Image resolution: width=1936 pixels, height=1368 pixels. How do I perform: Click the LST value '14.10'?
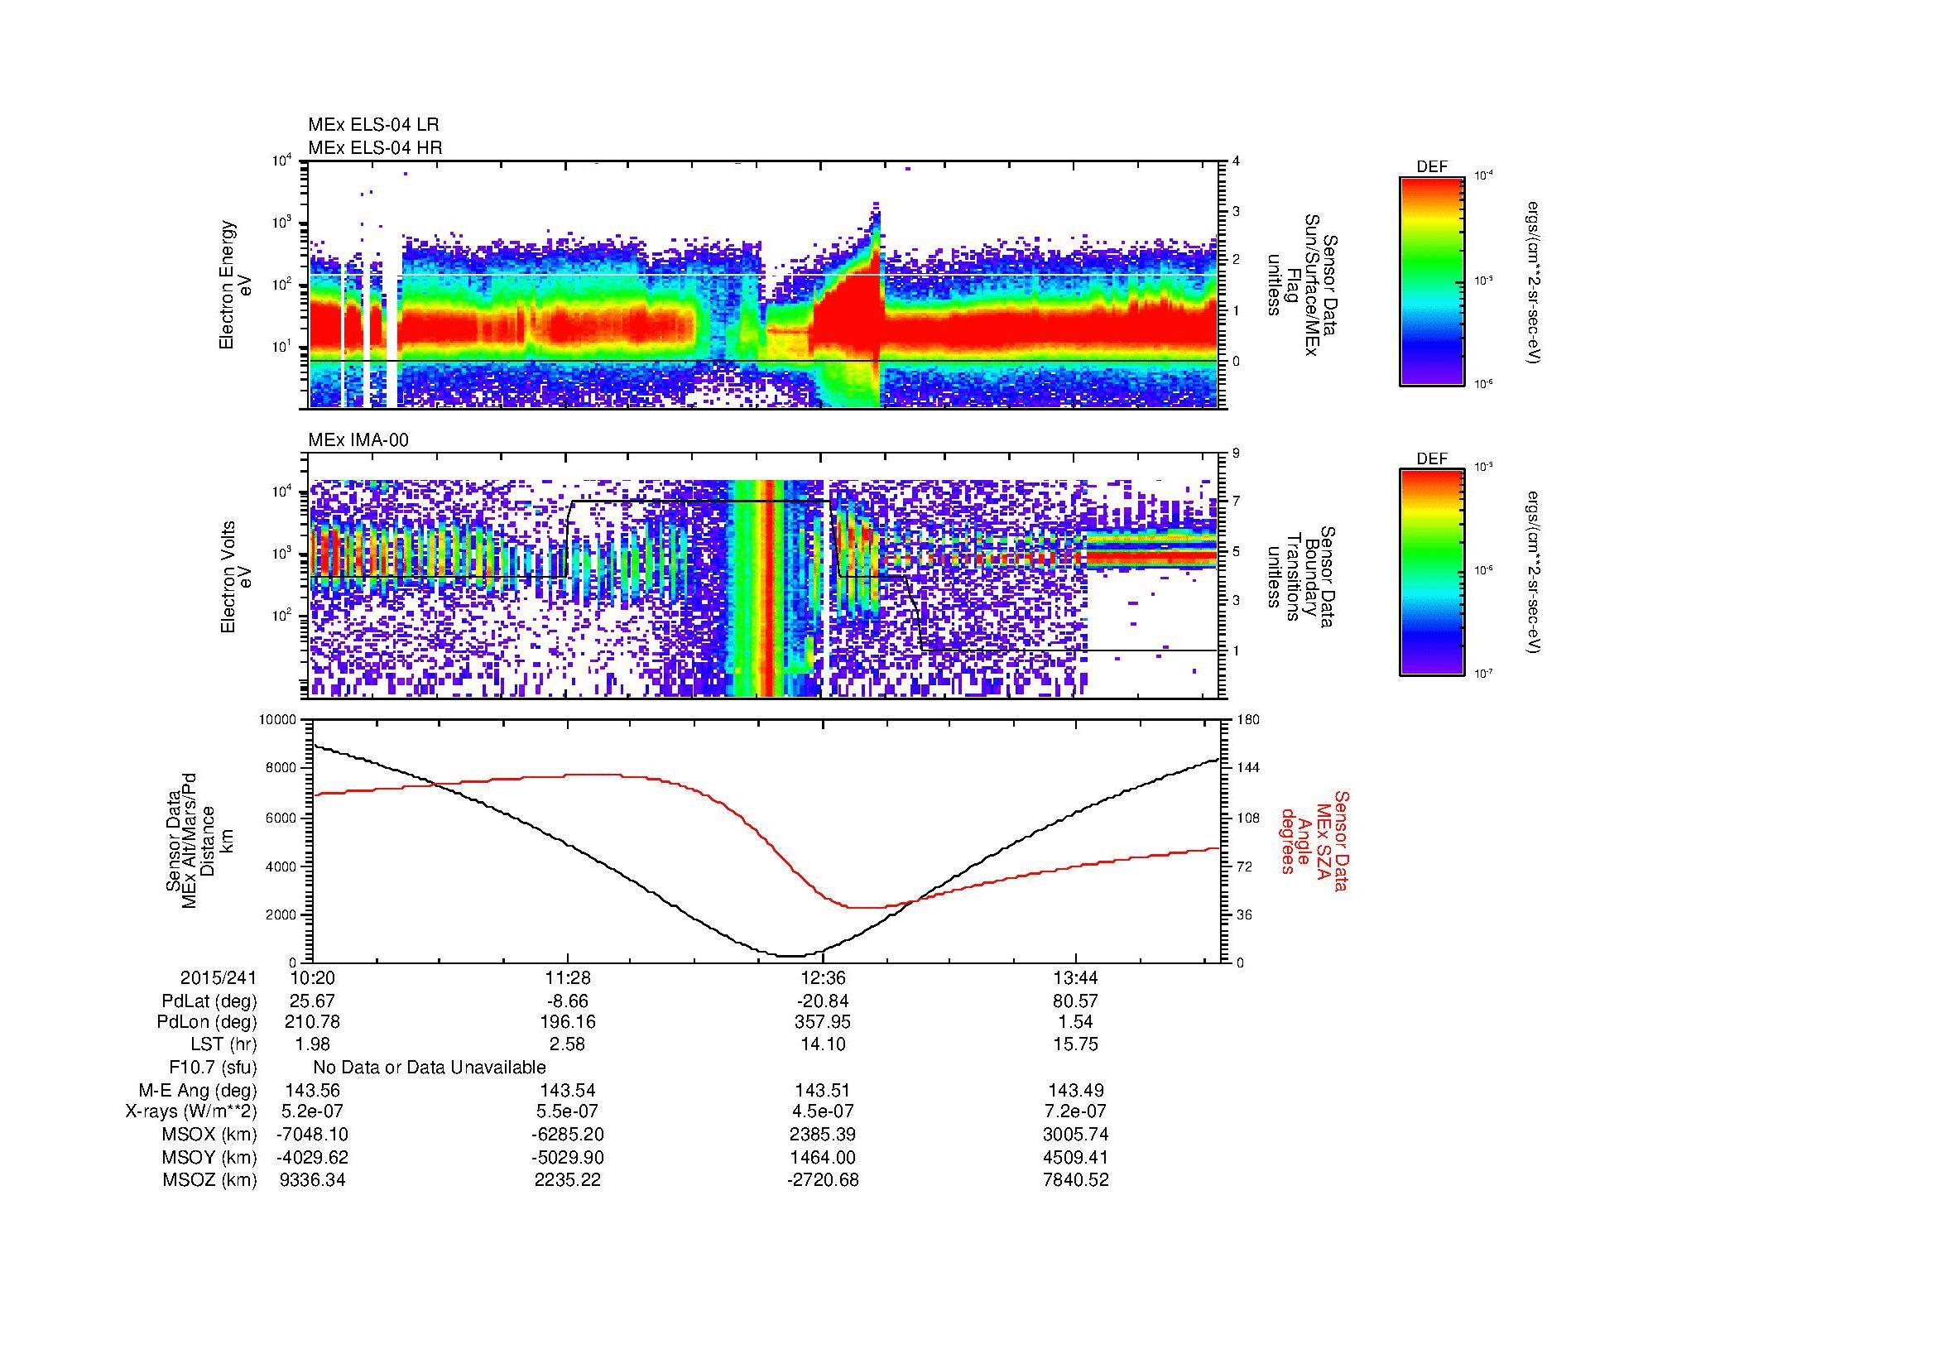tap(823, 1044)
